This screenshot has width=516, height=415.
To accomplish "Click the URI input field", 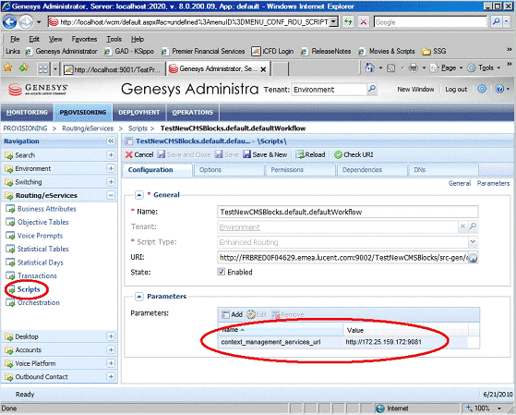I will pos(342,258).
